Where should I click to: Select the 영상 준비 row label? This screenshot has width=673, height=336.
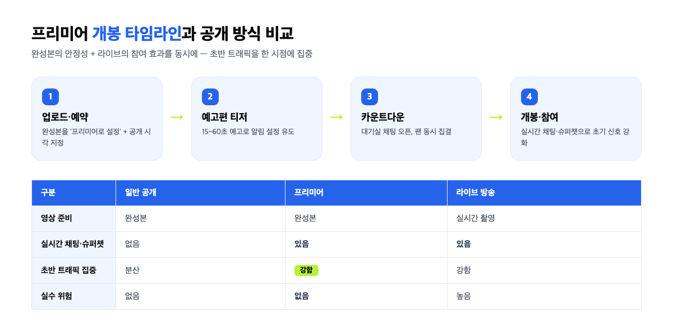57,218
